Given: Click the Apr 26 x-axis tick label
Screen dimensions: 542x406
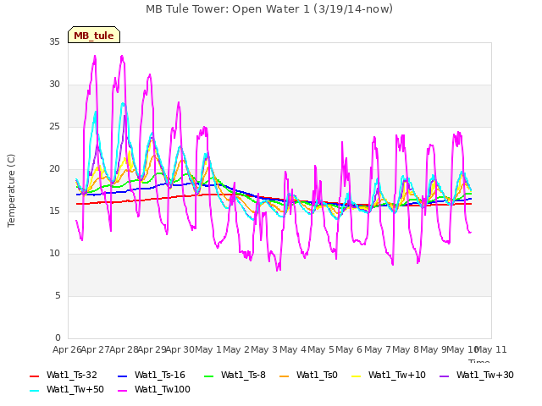Looking at the screenshot, I should pos(67,349).
